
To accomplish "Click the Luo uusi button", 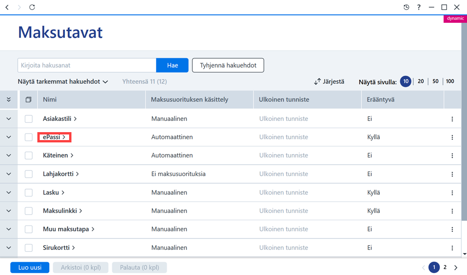I will point(30,268).
